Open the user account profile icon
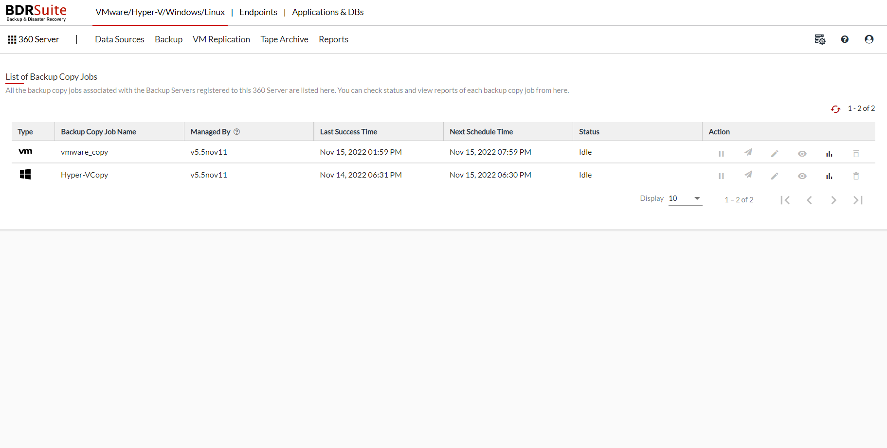Viewport: 887px width, 448px height. [869, 39]
